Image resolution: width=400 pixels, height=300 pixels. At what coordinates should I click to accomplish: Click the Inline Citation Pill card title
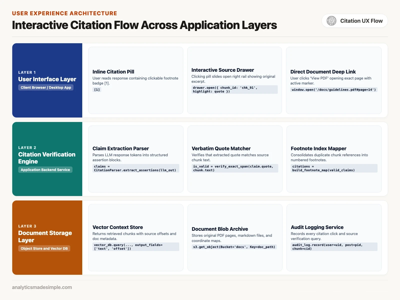[x=113, y=72]
